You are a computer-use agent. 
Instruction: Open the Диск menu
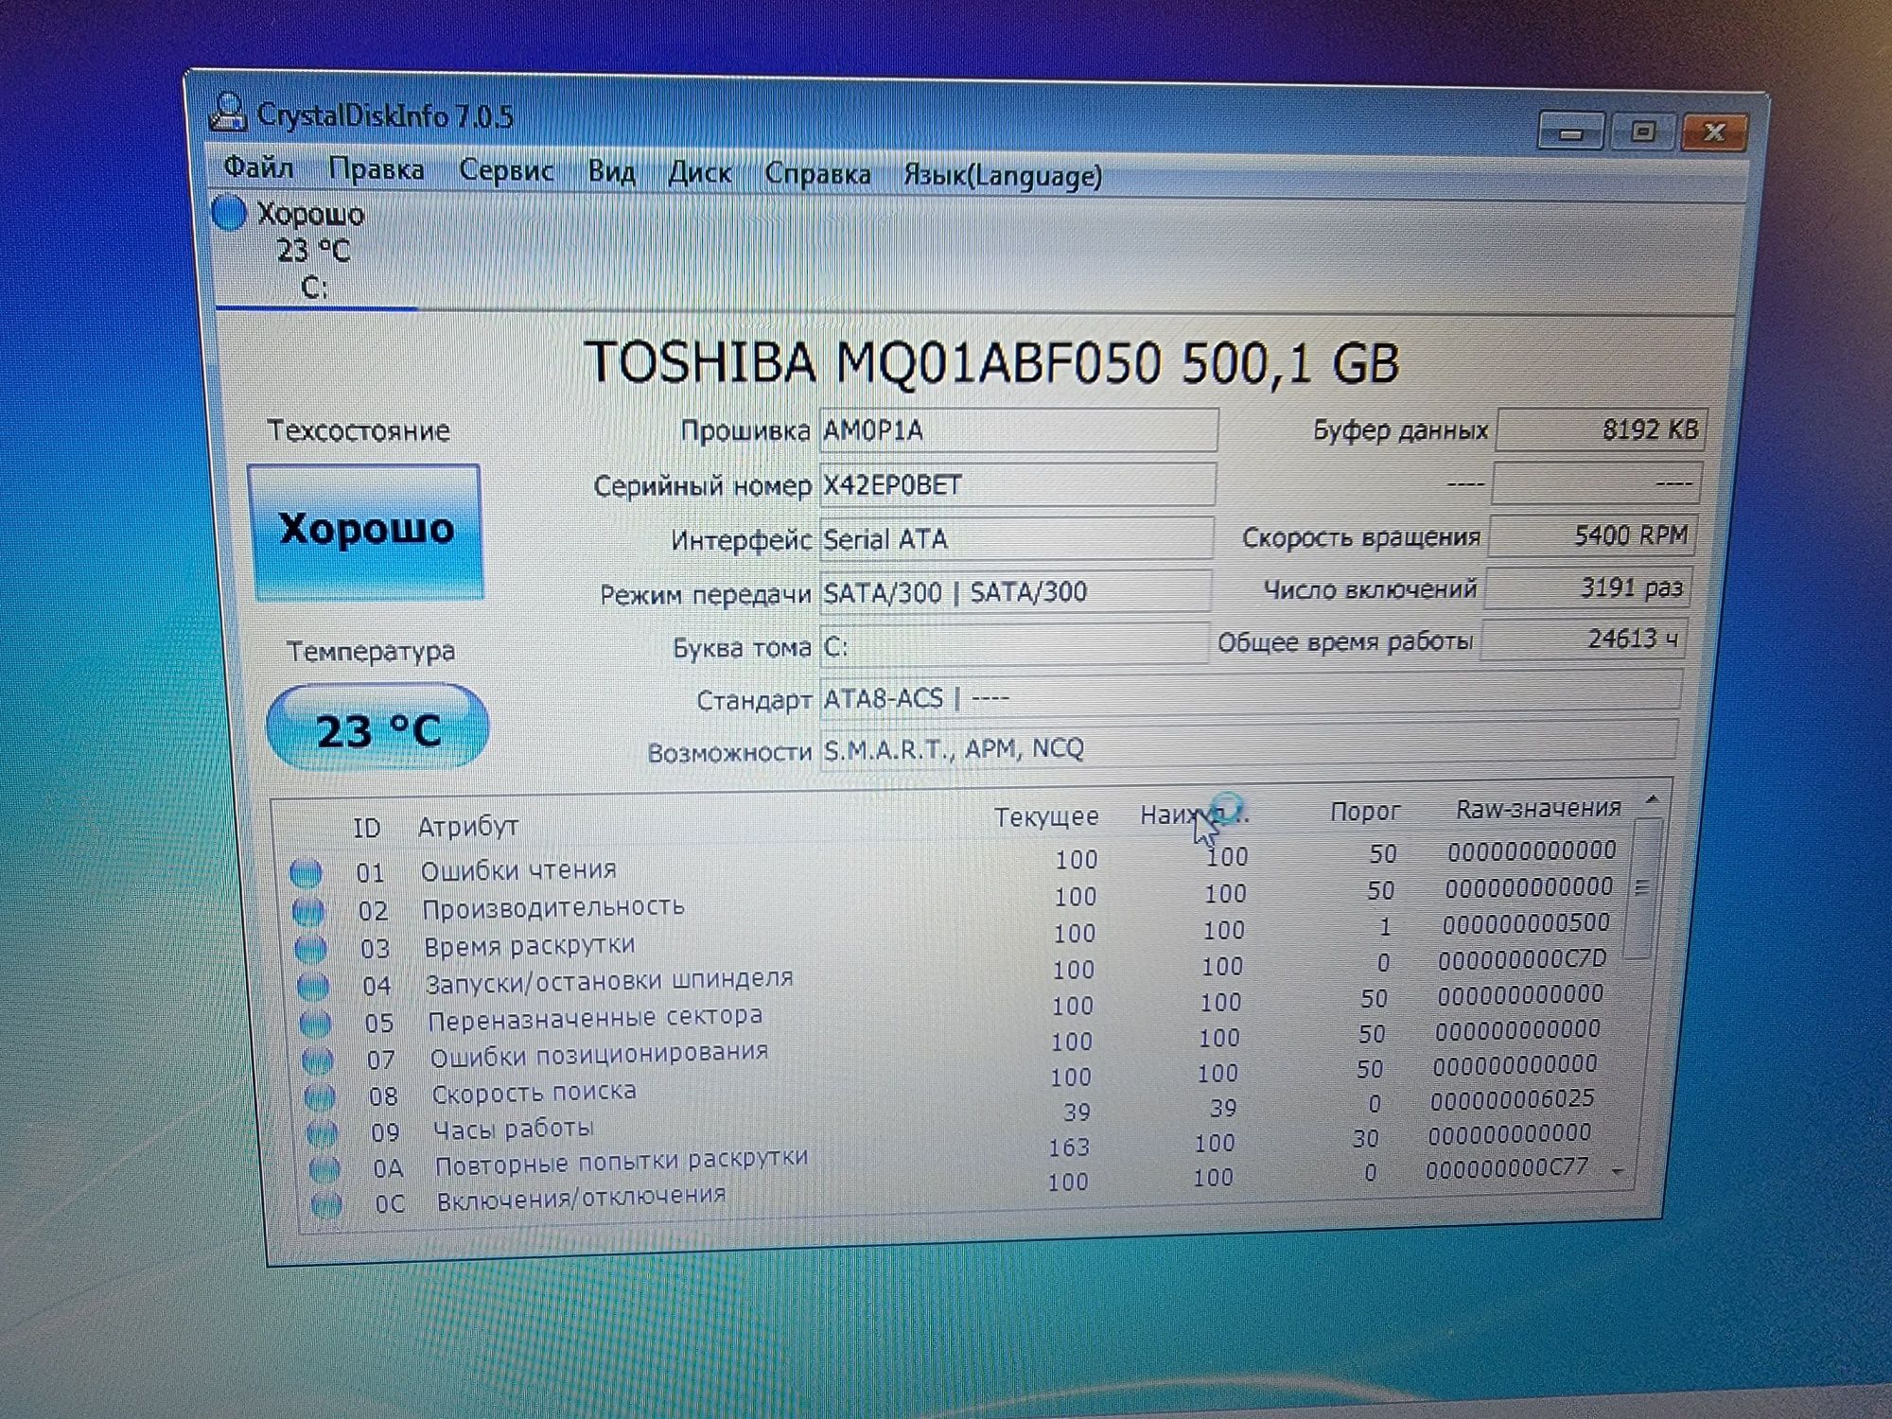pos(699,173)
